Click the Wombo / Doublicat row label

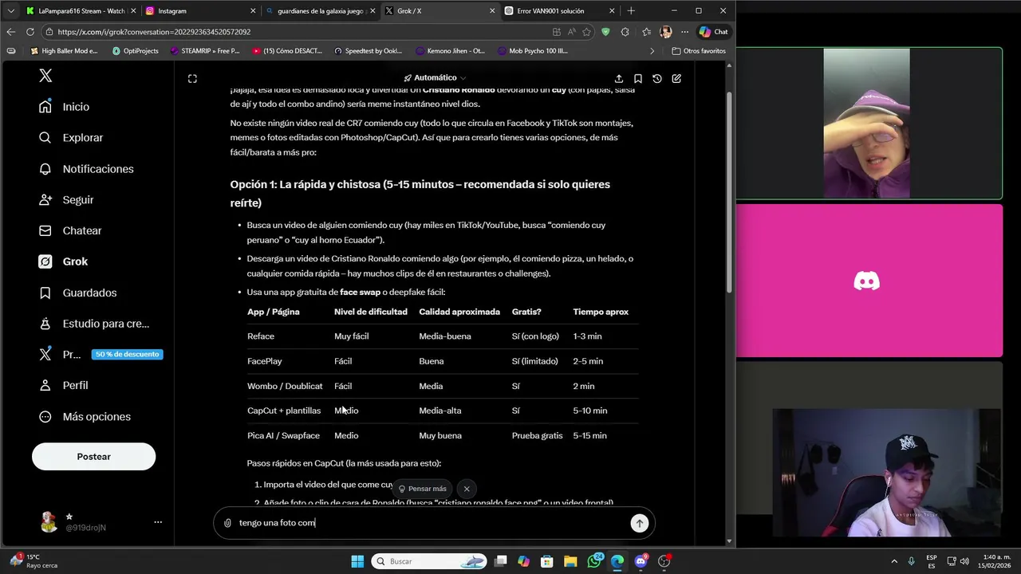coord(285,386)
